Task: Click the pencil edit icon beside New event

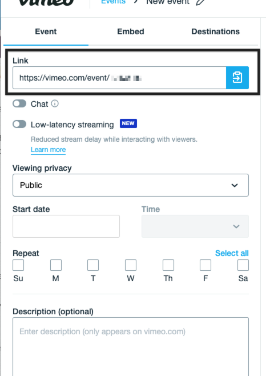Action: pos(200,2)
